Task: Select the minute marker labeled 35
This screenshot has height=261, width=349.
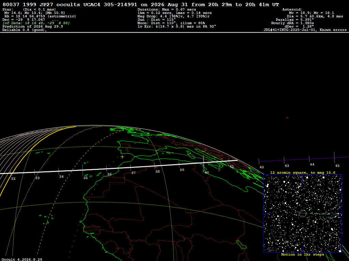Action: (86, 178)
